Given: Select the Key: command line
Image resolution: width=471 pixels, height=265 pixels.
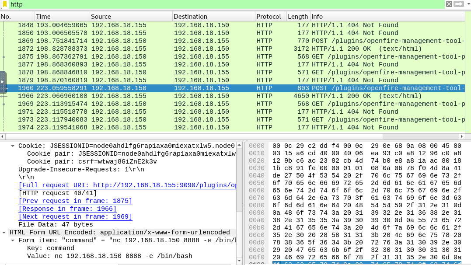Looking at the screenshot, I should click(50, 248).
